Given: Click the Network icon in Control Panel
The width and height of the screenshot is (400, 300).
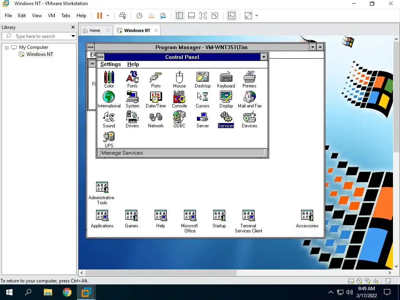Looking at the screenshot, I should coord(156,119).
